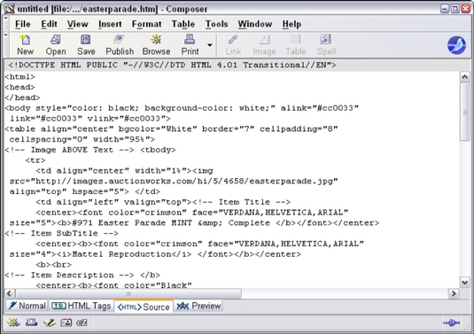Click the <body style="color: black line
This screenshot has height=334, width=474.
pyautogui.click(x=182, y=108)
